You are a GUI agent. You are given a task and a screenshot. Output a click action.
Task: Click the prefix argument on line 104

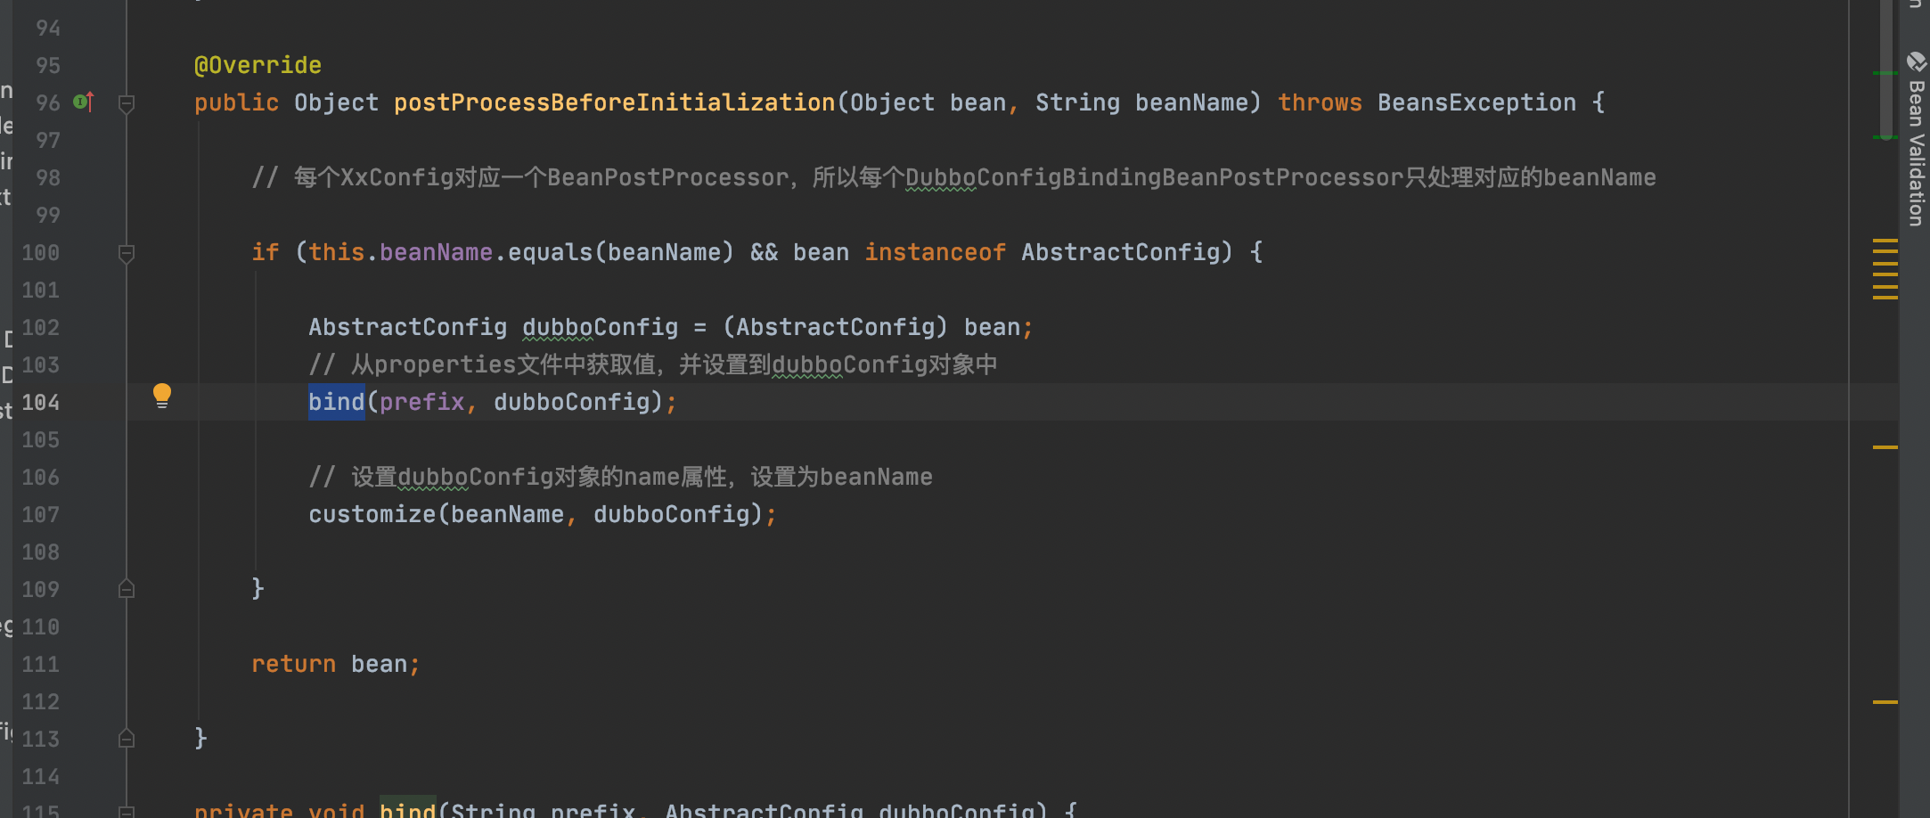421,402
